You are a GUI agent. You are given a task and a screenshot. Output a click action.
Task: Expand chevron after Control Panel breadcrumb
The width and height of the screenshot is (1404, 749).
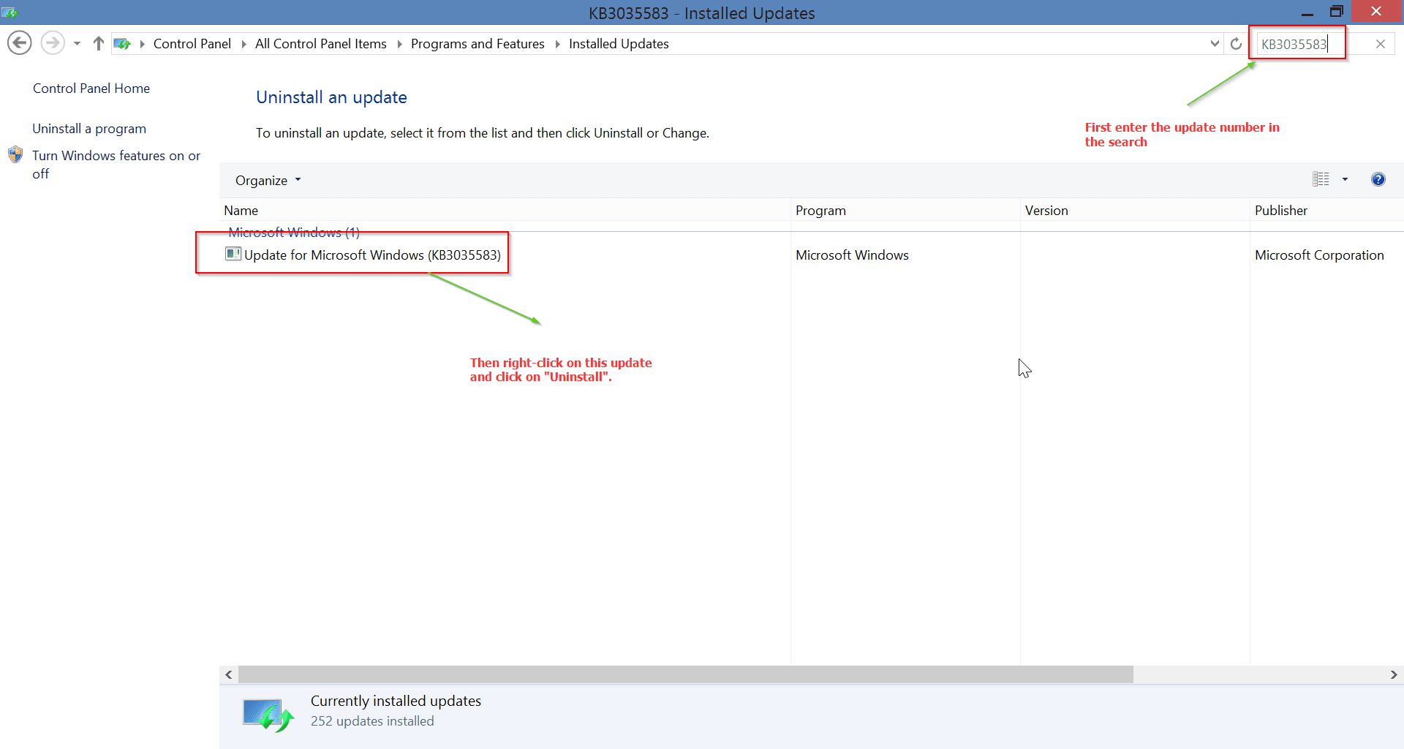click(x=244, y=44)
